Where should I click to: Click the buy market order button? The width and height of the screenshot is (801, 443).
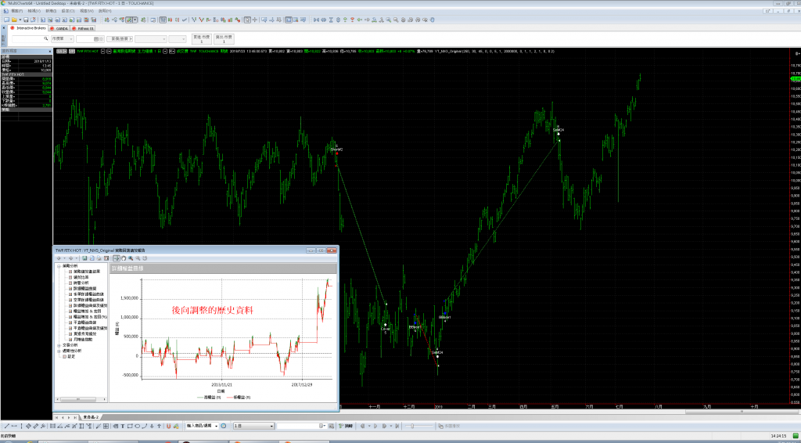[x=200, y=38]
